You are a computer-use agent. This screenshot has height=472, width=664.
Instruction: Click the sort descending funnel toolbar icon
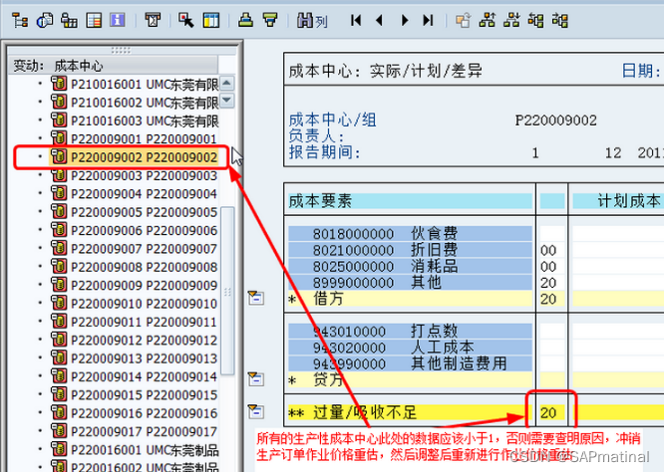coord(270,20)
